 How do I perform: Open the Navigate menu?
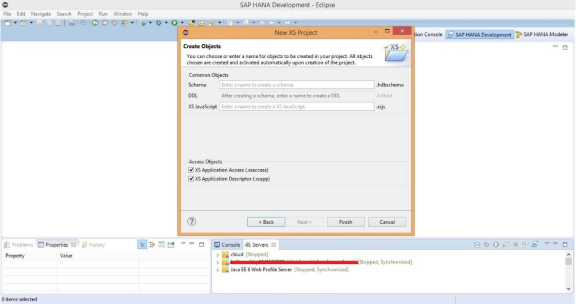[40, 13]
